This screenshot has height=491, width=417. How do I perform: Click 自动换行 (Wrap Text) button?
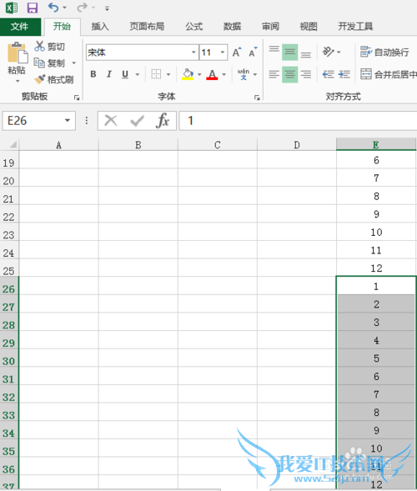tap(384, 53)
